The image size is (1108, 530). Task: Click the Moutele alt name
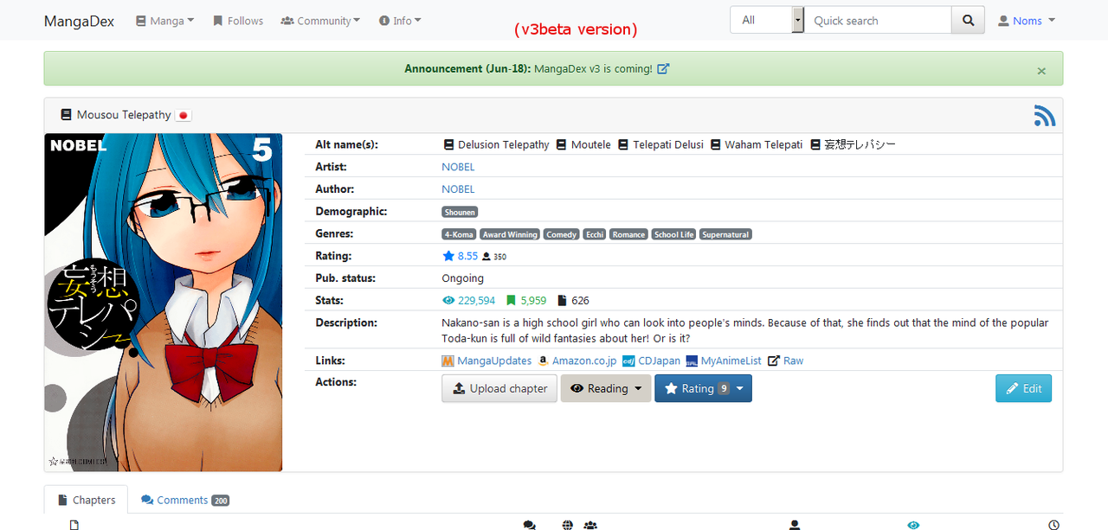(590, 144)
